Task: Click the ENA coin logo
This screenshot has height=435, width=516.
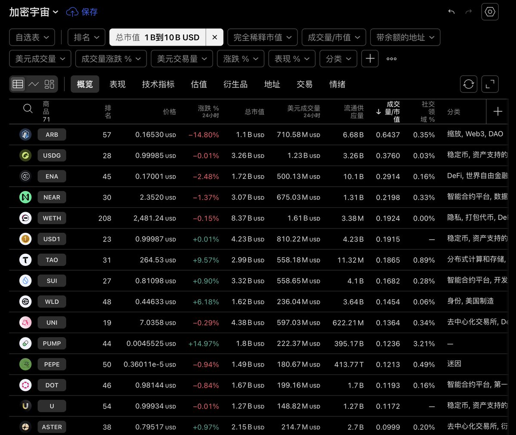Action: [x=26, y=176]
